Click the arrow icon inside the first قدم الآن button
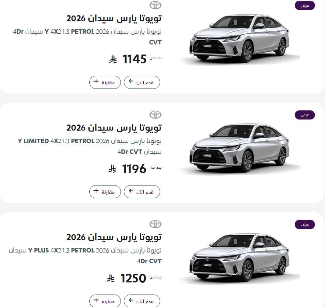 131,82
